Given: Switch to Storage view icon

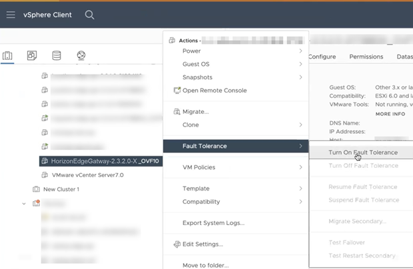Looking at the screenshot, I should click(x=57, y=55).
